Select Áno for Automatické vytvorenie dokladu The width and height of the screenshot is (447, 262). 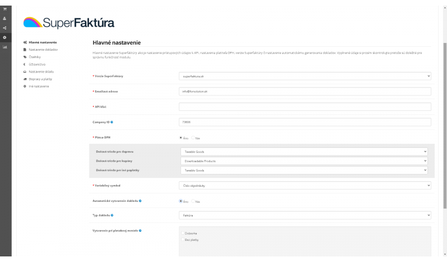pos(180,201)
